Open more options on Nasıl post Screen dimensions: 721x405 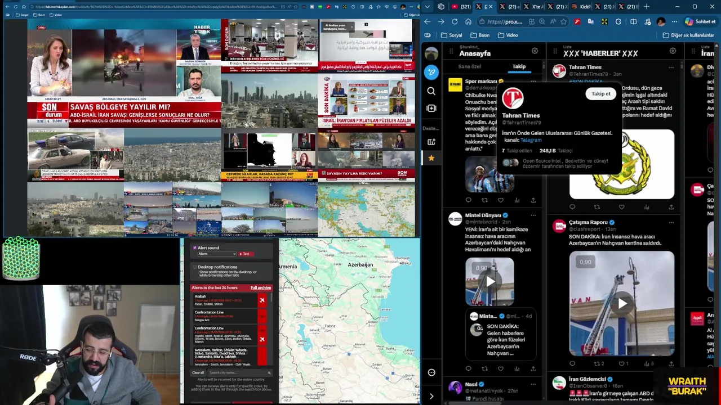pos(533,384)
